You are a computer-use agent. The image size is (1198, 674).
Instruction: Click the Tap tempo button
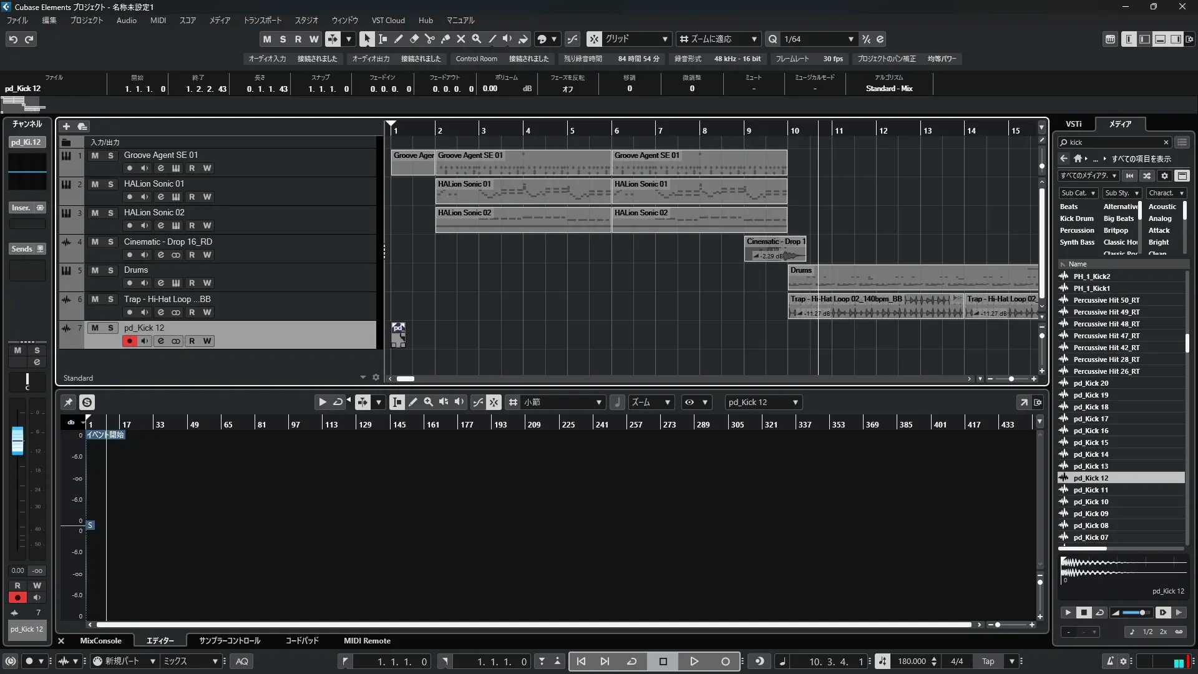pos(988,662)
